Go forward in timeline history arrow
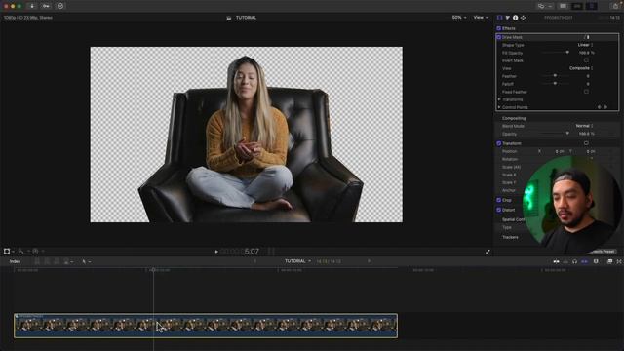This screenshot has width=624, height=351. pyautogui.click(x=369, y=261)
